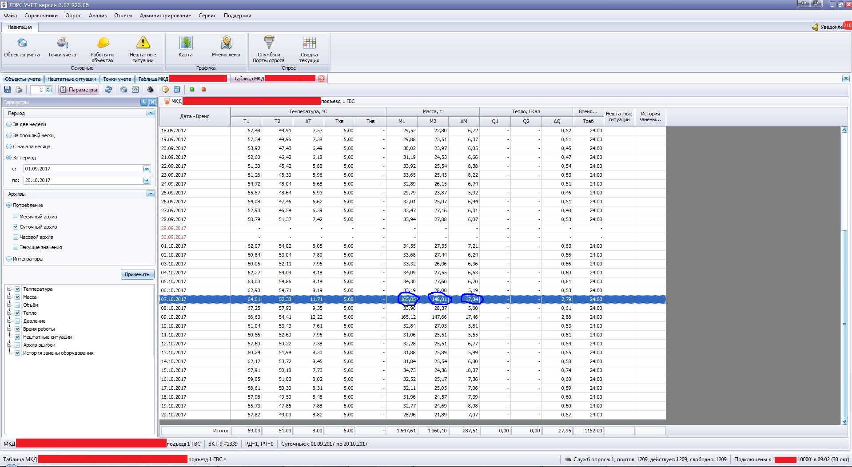Select the Интеграторы radio option
852x467 pixels.
coord(9,259)
